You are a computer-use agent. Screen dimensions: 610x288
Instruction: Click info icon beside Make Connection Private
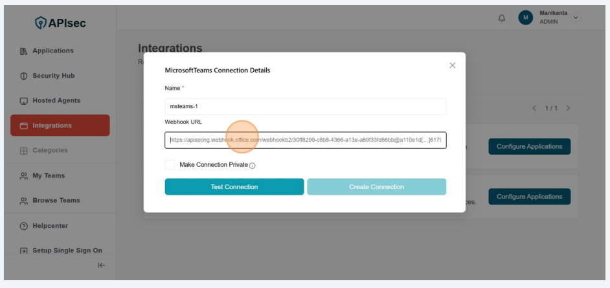253,166
